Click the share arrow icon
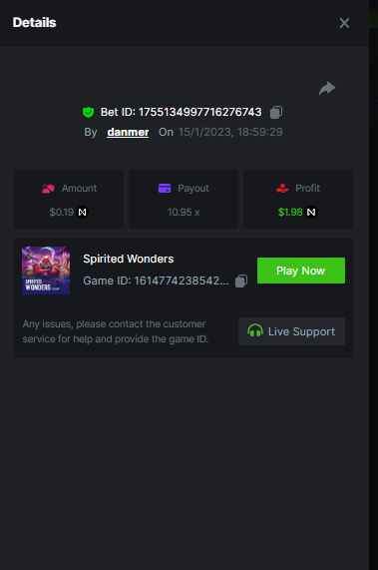Viewport: 378px width, 570px height. click(327, 88)
